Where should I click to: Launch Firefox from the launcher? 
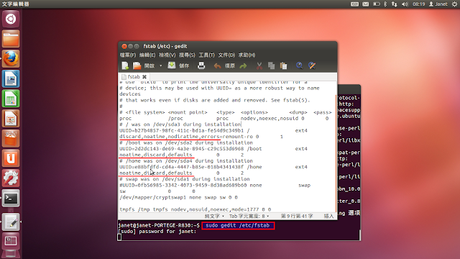[11, 59]
